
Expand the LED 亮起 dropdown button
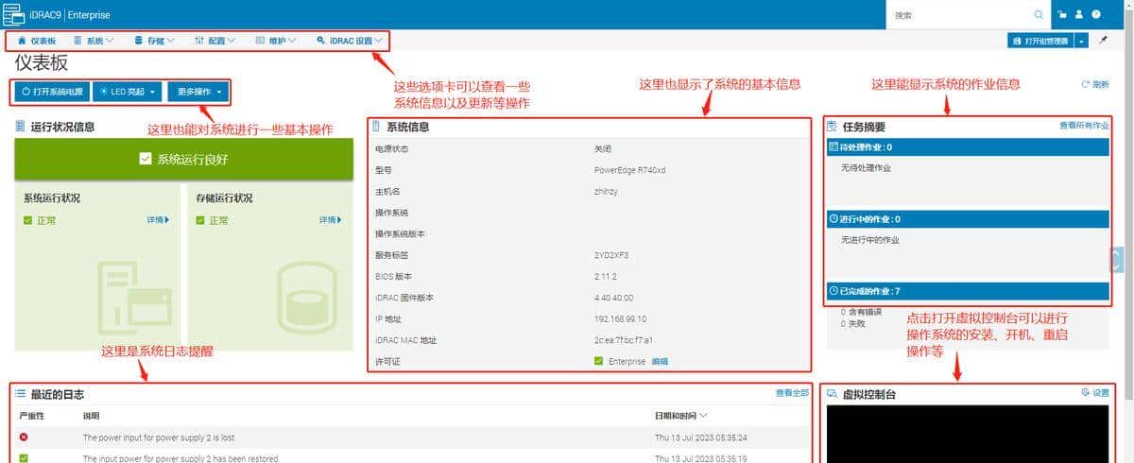click(128, 92)
